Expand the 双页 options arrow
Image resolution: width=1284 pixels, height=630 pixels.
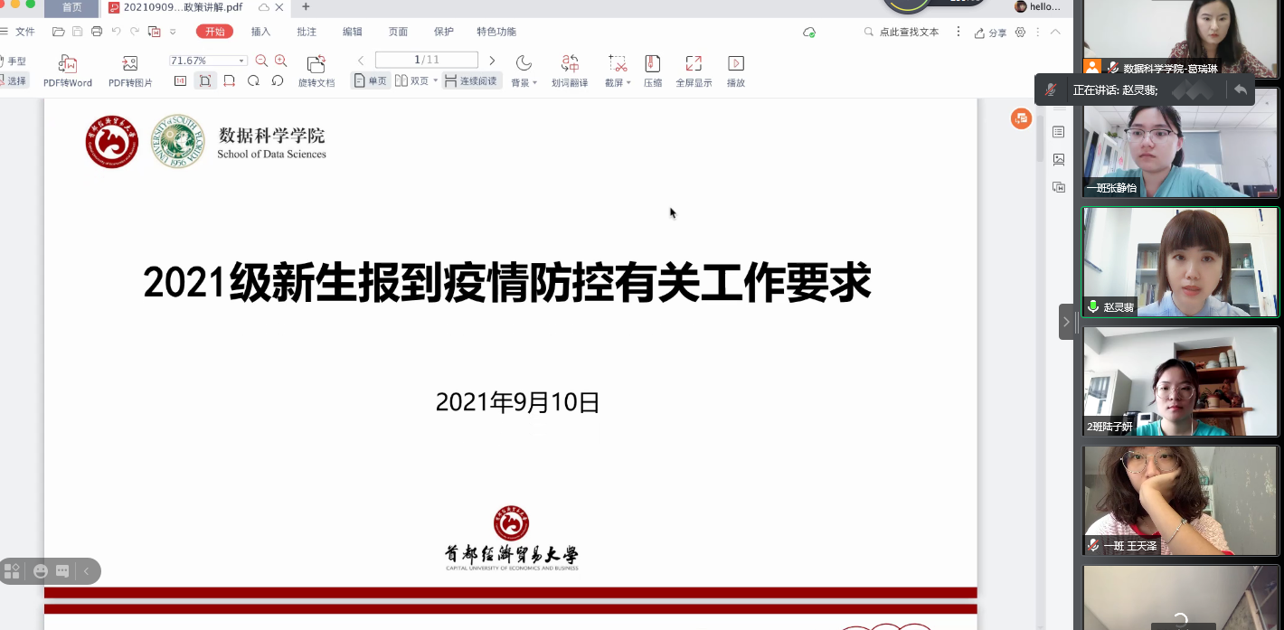coord(435,80)
